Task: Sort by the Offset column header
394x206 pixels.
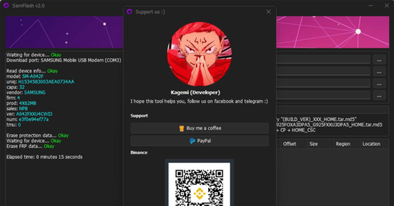Action: click(x=289, y=144)
